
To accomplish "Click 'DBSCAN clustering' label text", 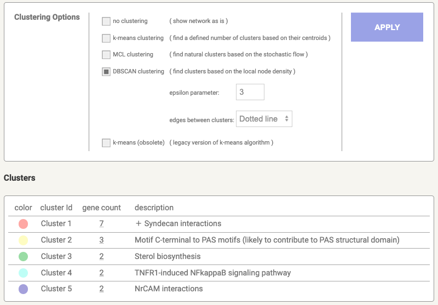I will [139, 72].
